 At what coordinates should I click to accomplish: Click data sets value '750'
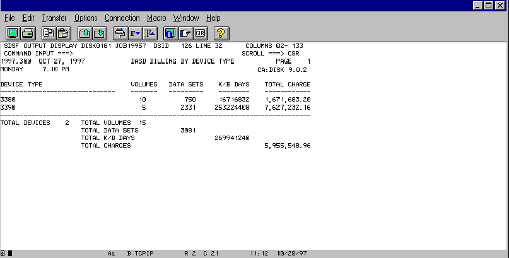click(190, 100)
